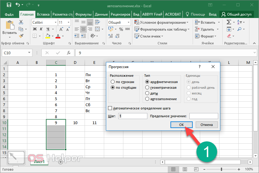259x173 pixels.
Task: Click the 'Предельное значение' input field
Action: [x=203, y=116]
